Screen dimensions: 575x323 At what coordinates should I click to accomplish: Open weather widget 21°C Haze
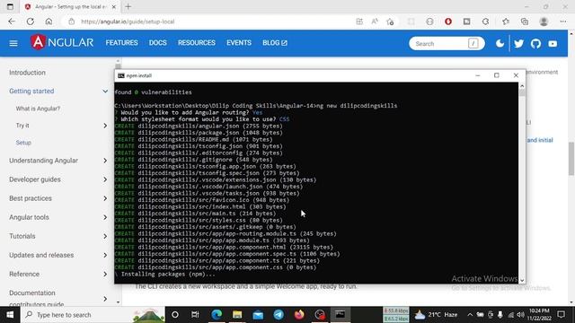pyautogui.click(x=437, y=315)
